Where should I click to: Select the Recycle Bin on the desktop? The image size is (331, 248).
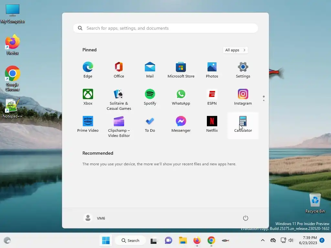(x=315, y=203)
